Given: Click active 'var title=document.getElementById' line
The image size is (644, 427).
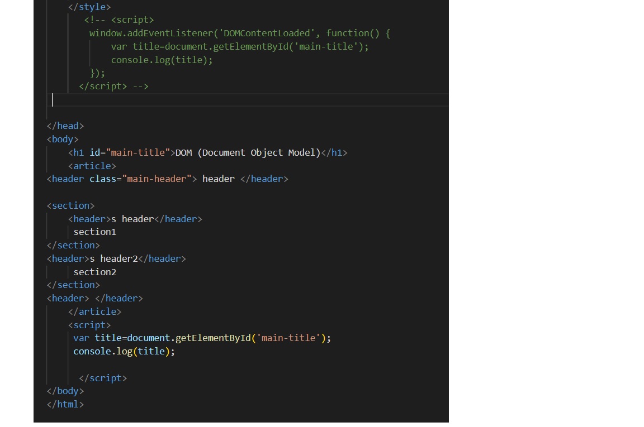Looking at the screenshot, I should [202, 338].
